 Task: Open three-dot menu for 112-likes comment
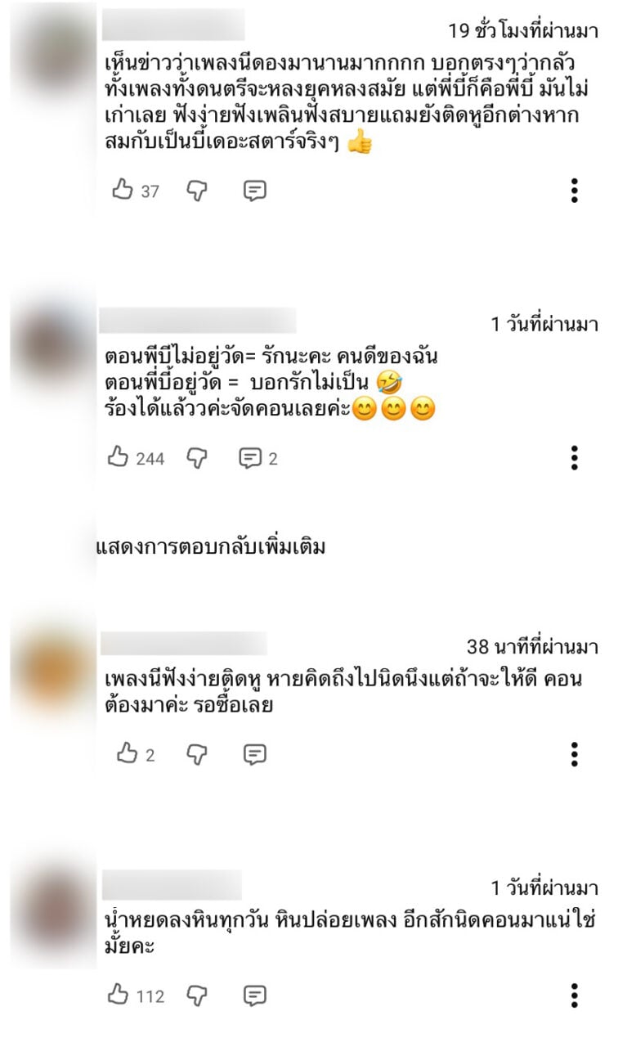[x=575, y=995]
